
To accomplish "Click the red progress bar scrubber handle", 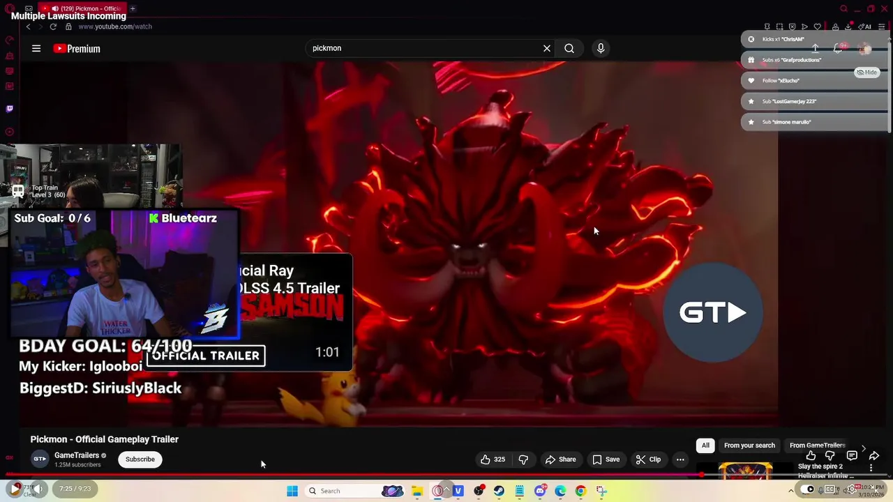I will pos(700,476).
